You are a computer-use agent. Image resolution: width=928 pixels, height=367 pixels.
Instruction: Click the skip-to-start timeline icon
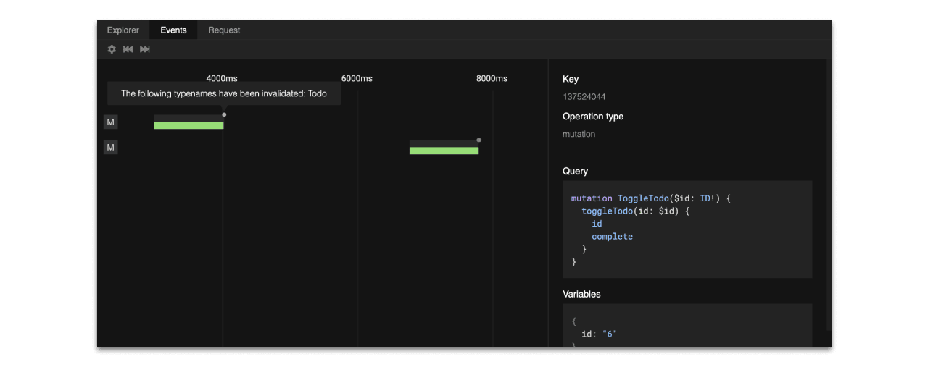click(128, 49)
